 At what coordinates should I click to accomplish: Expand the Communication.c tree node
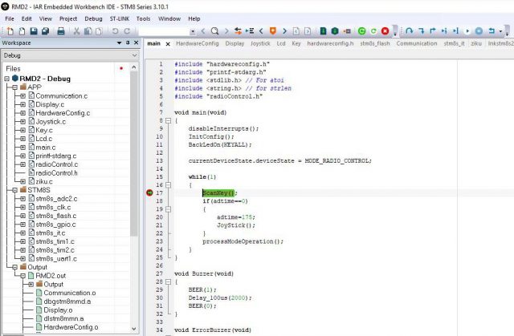tap(22, 96)
